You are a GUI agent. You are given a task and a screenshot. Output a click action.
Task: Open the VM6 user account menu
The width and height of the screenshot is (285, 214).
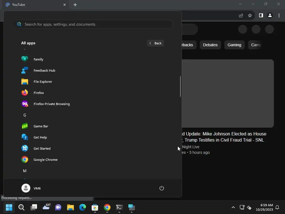[x=31, y=188]
